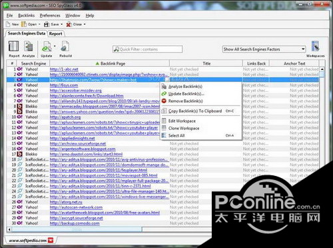Click the Select All menu icon
This screenshot has width=333, height=248.
pyautogui.click(x=164, y=135)
